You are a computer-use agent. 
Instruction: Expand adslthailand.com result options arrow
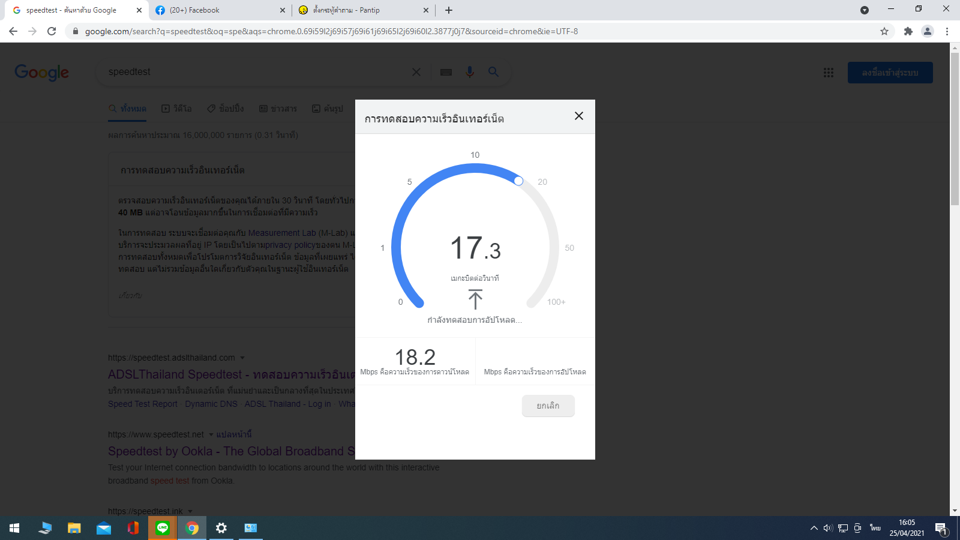coord(242,358)
